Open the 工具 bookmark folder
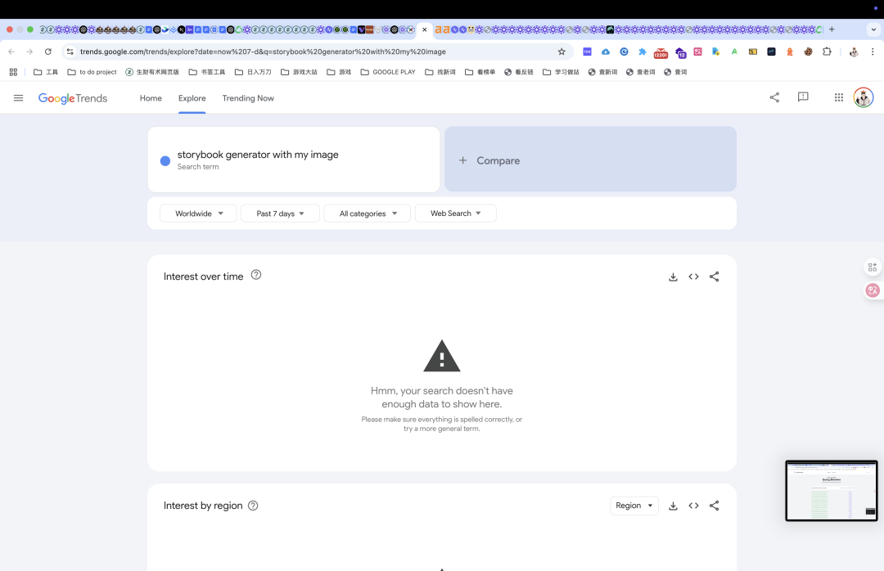884x571 pixels. pyautogui.click(x=46, y=72)
